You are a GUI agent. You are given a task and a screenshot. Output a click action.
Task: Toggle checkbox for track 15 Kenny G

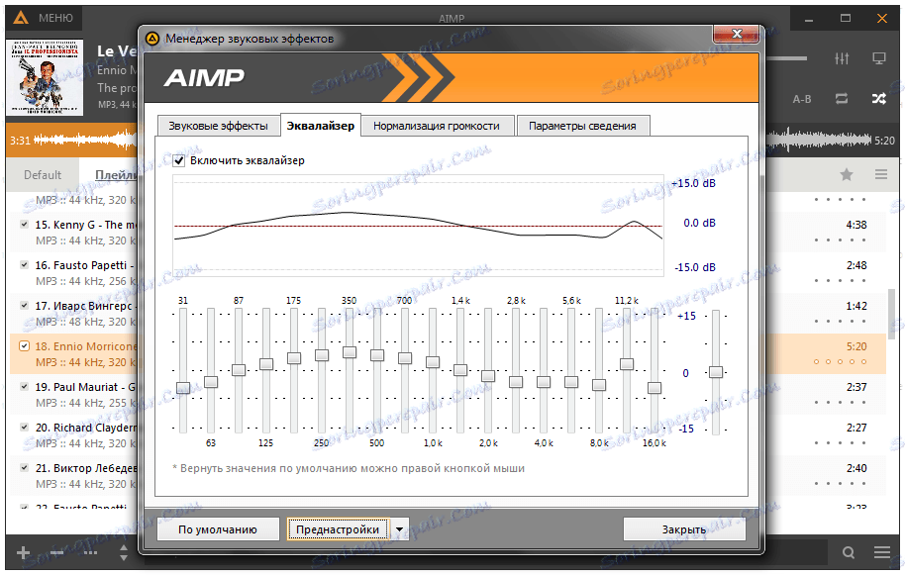[24, 225]
